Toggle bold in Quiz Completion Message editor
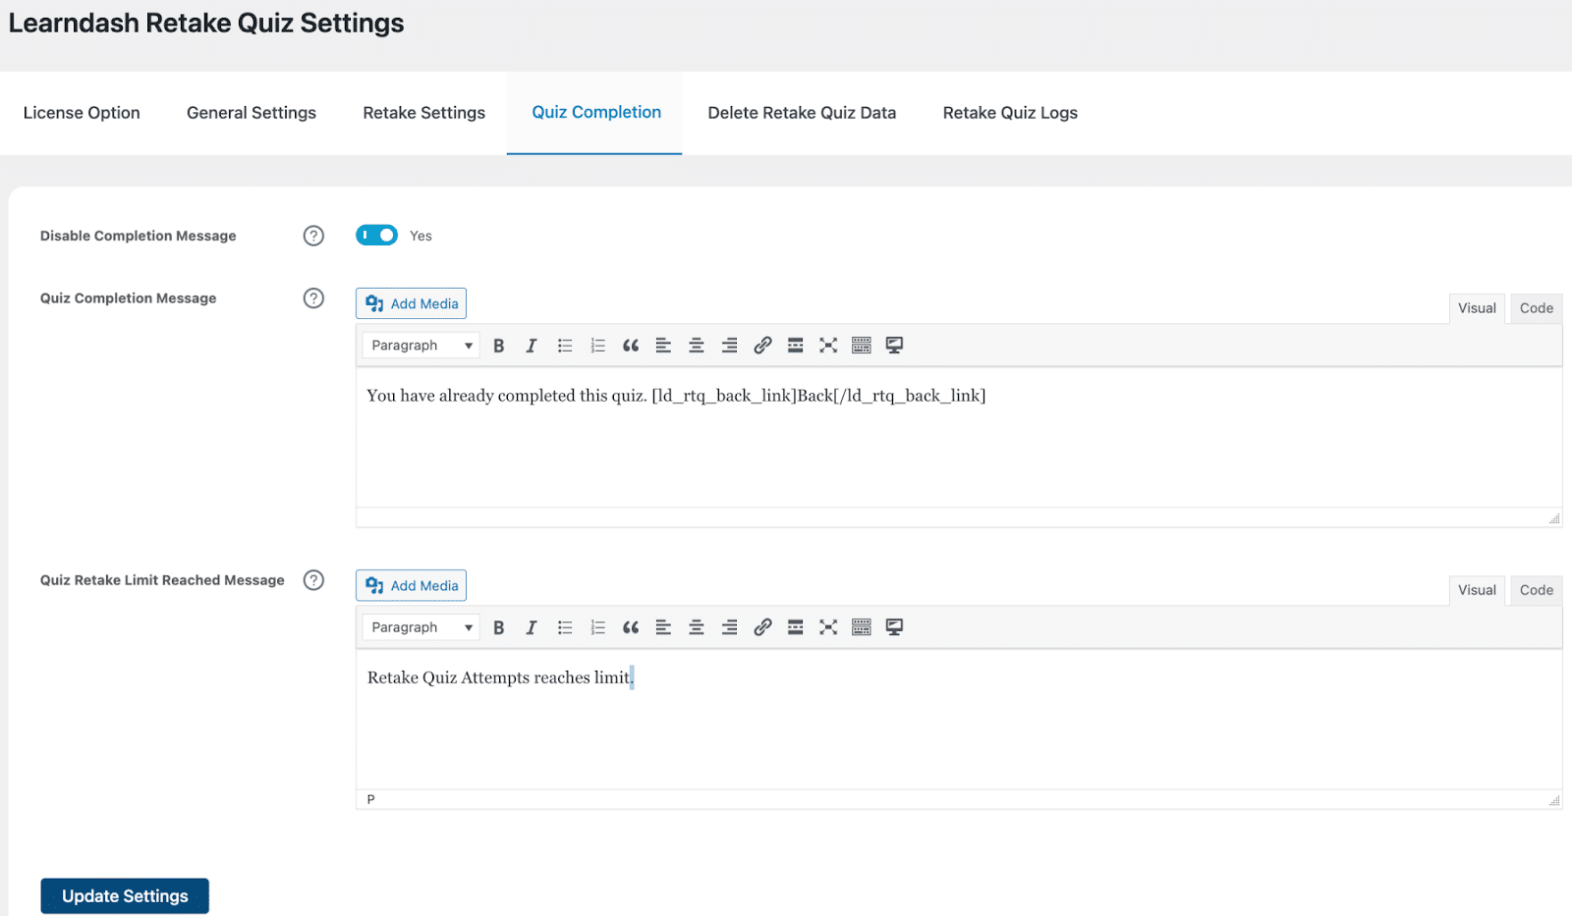 (x=498, y=346)
